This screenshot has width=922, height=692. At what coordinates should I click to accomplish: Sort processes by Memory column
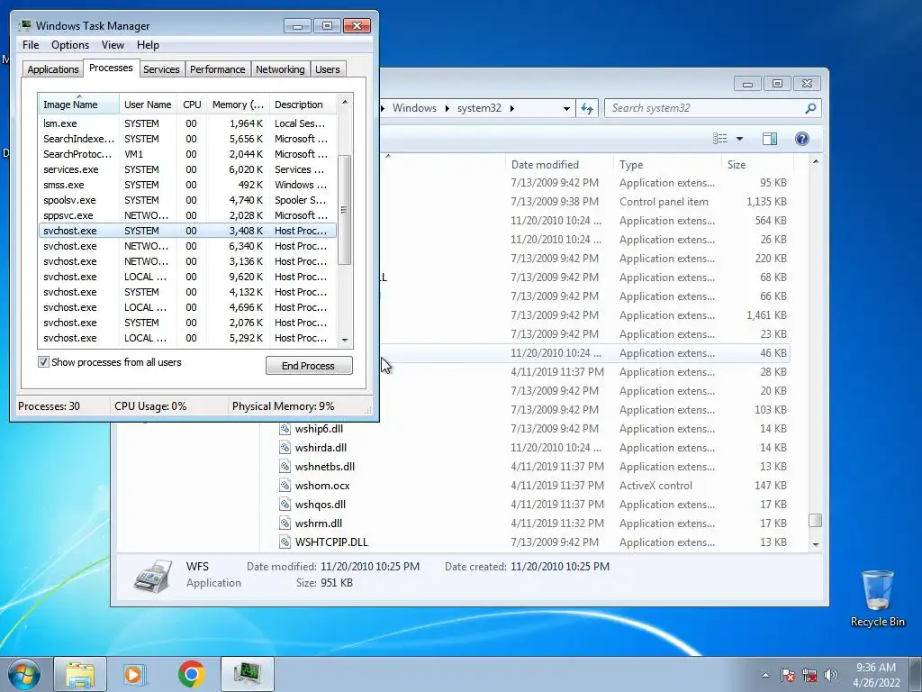click(x=238, y=105)
